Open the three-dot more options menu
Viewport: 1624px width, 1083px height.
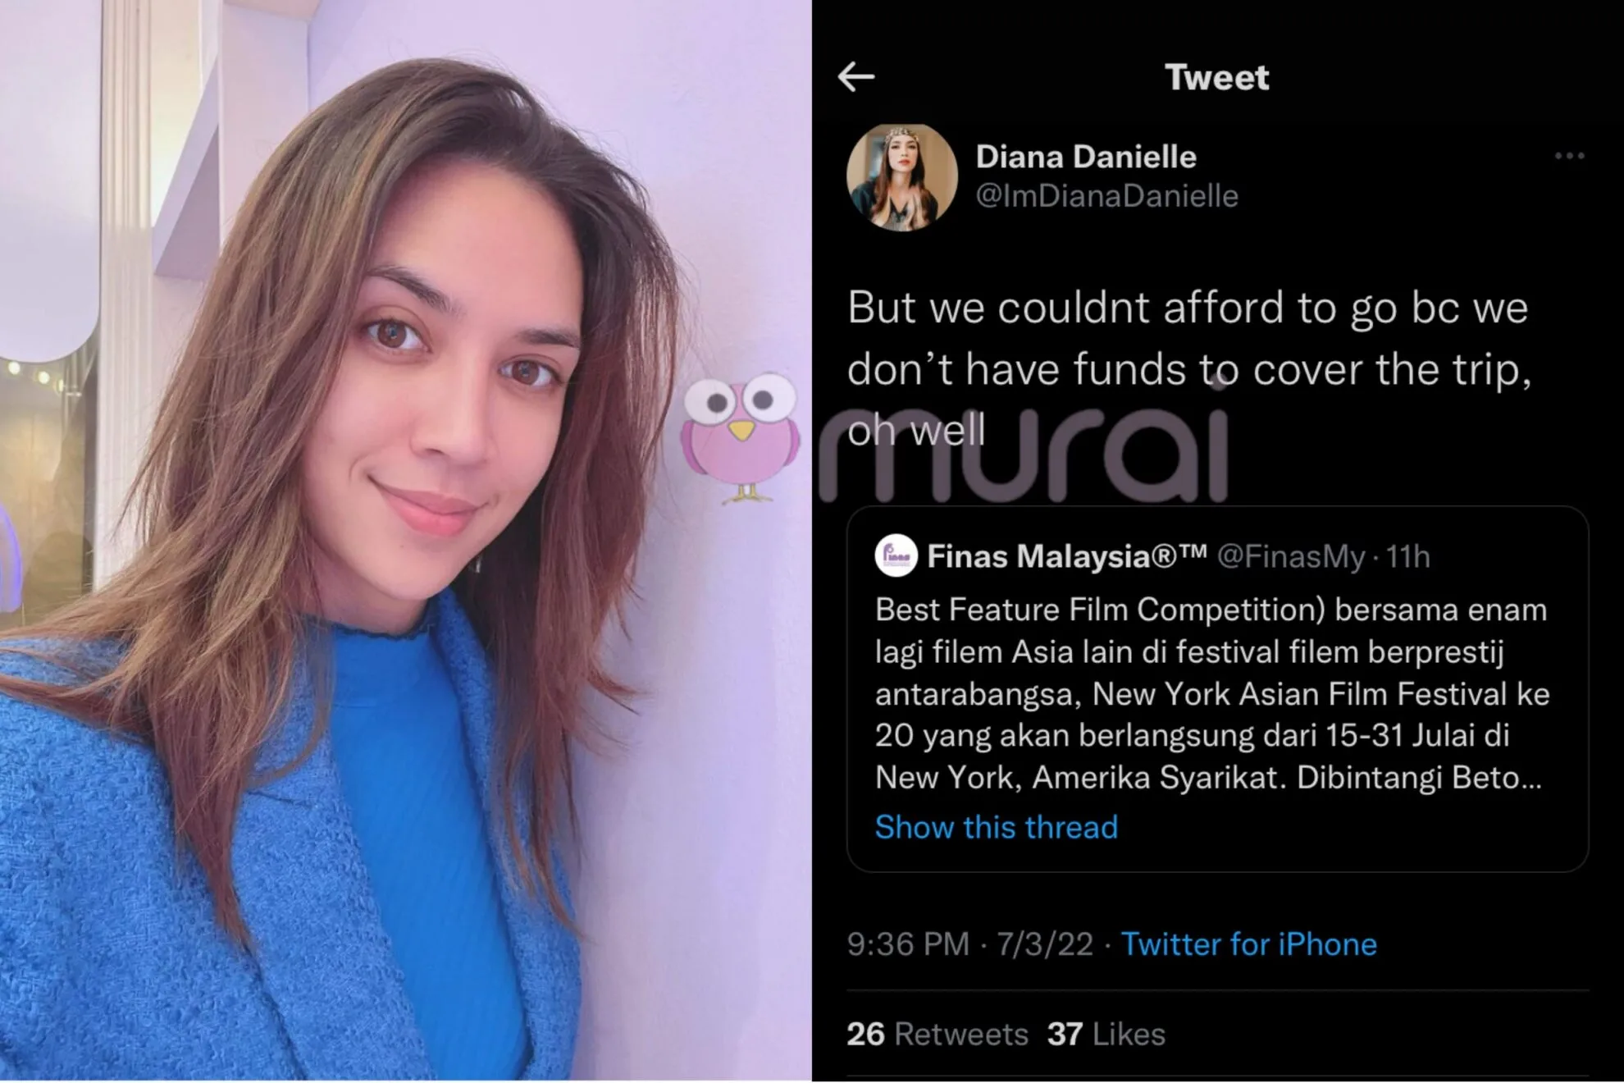[1569, 156]
